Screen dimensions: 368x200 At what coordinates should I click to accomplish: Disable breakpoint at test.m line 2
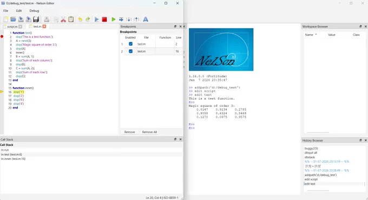pyautogui.click(x=131, y=44)
